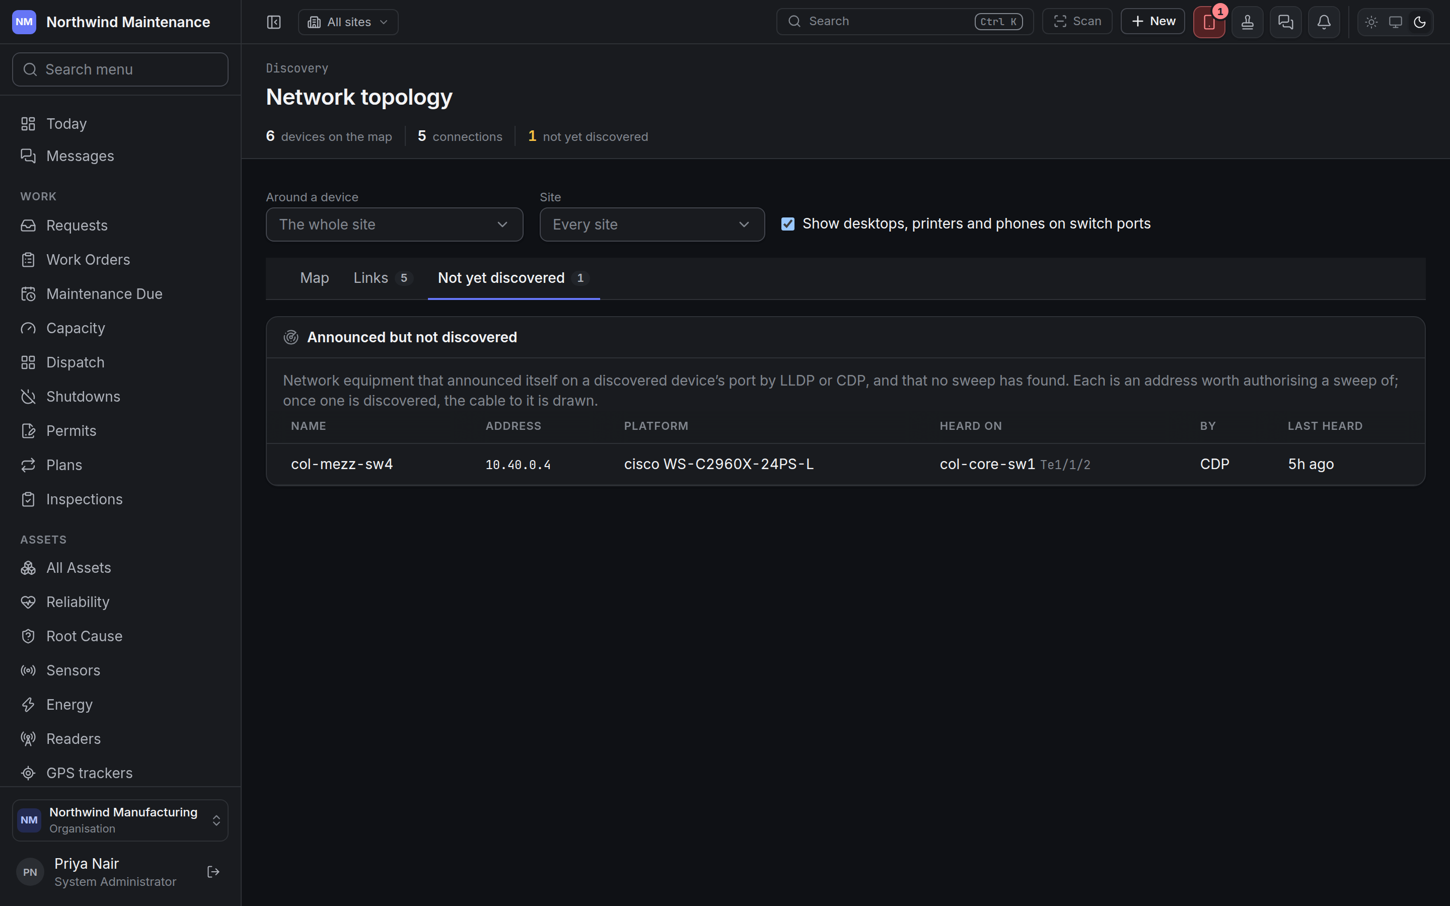This screenshot has width=1450, height=906.
Task: Click the Scan button
Action: coord(1077,22)
